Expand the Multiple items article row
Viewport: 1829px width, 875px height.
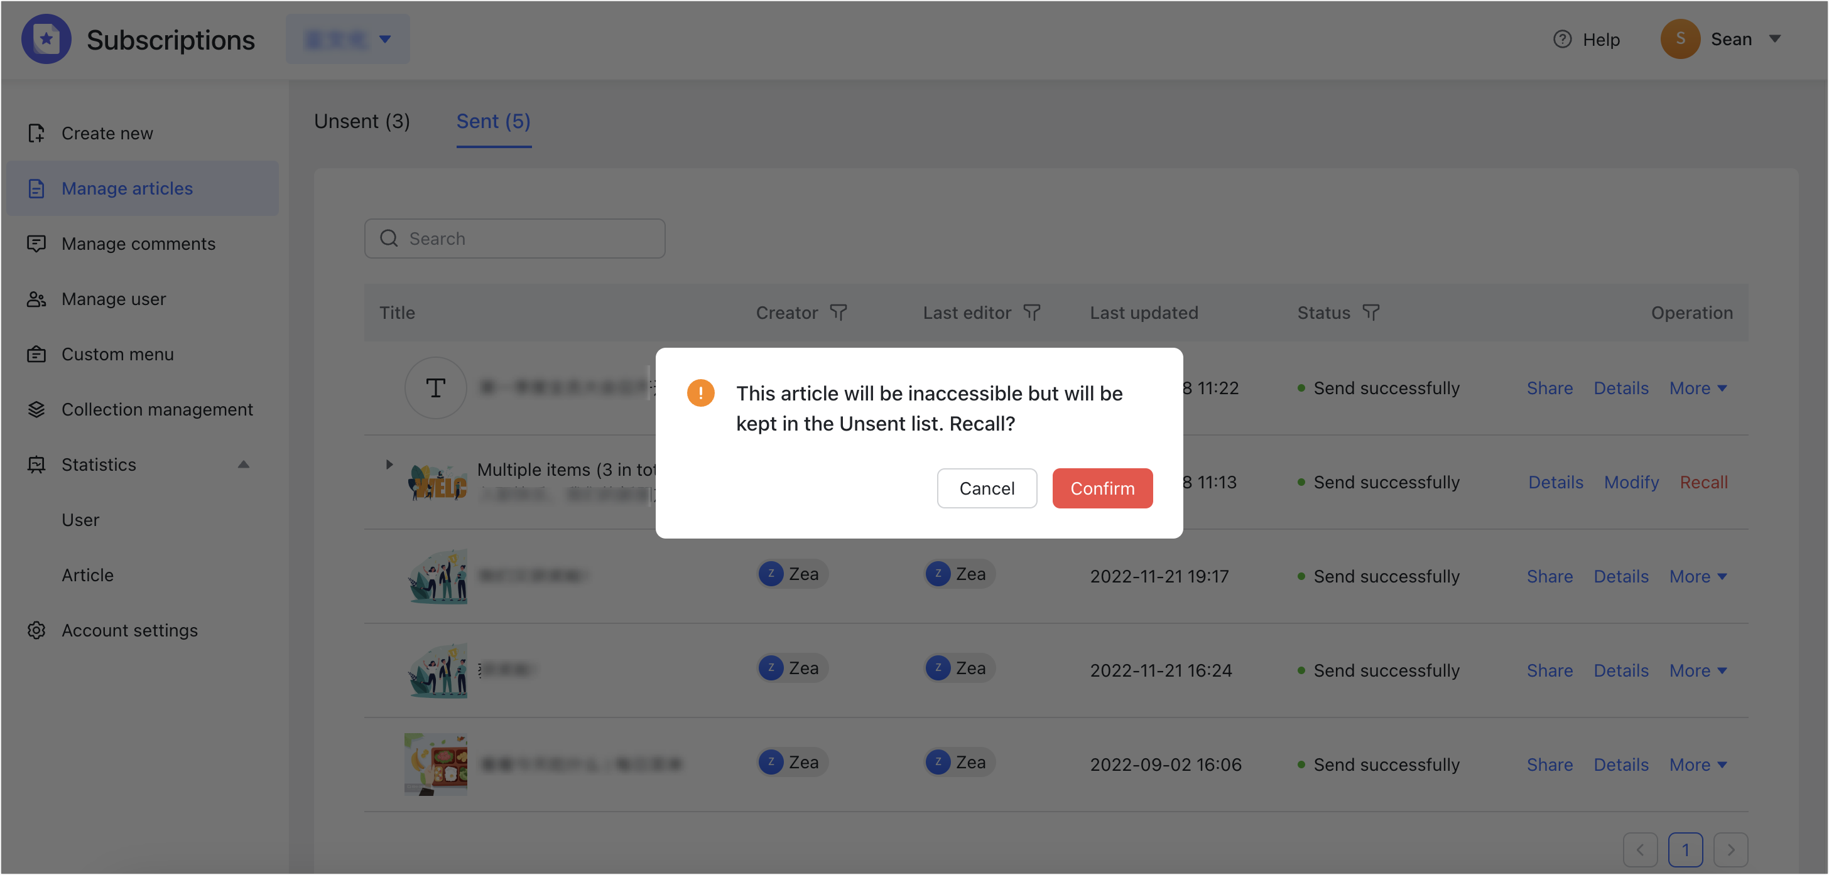388,465
